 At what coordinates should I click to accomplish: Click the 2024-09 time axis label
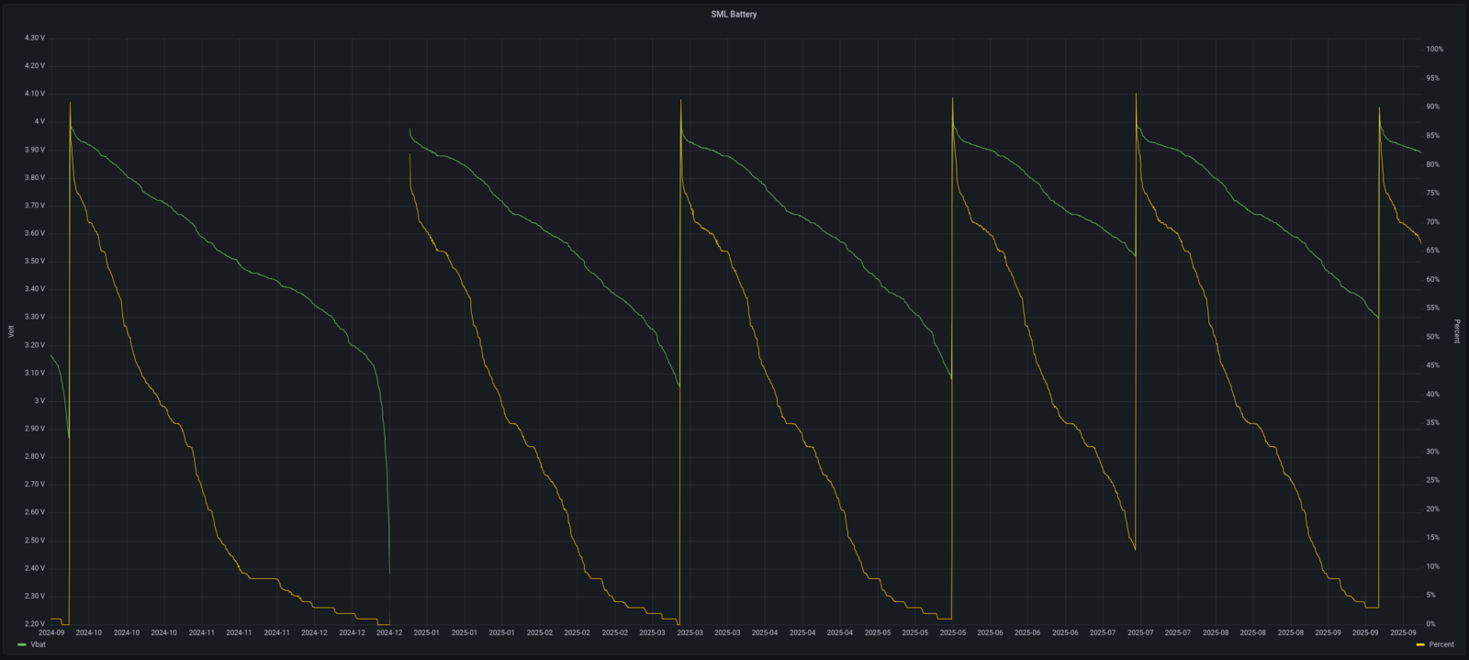coord(51,632)
